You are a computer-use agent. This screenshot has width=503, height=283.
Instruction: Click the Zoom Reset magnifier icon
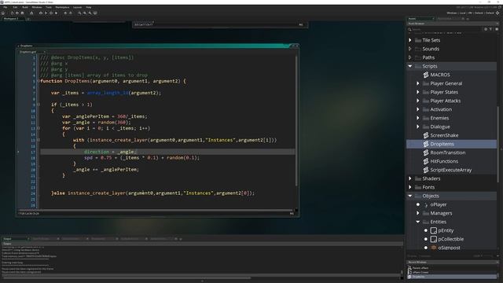(x=85, y=13)
